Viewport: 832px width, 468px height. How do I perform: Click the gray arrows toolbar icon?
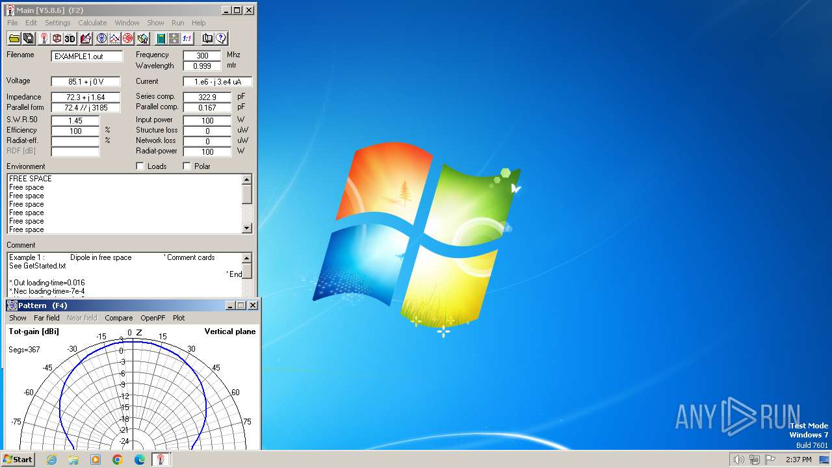tap(174, 38)
